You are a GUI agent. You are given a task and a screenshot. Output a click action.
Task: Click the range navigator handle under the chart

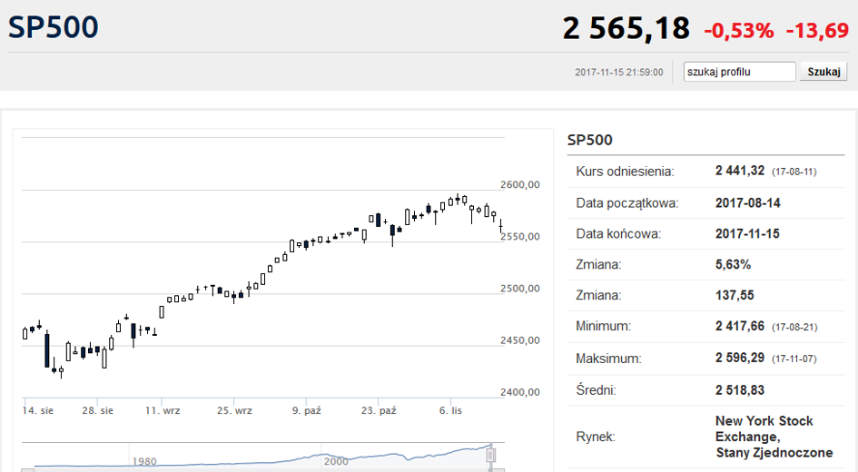492,455
